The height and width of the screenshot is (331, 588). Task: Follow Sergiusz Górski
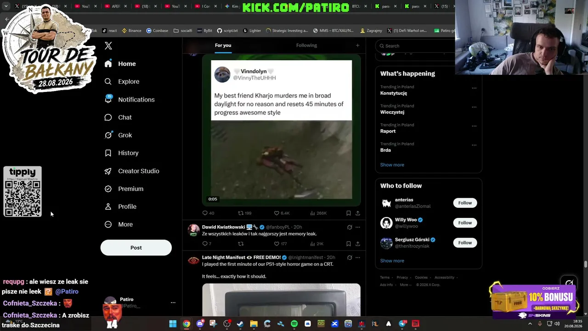tap(465, 243)
